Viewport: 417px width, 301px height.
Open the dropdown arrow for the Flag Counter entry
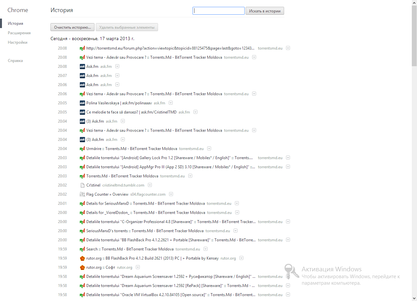tap(171, 194)
